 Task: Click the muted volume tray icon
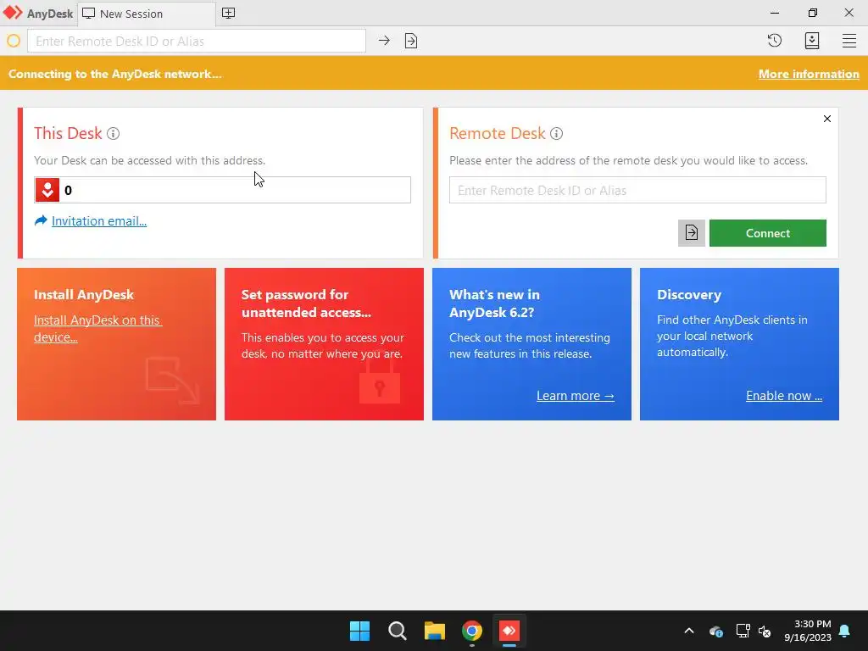point(765,631)
